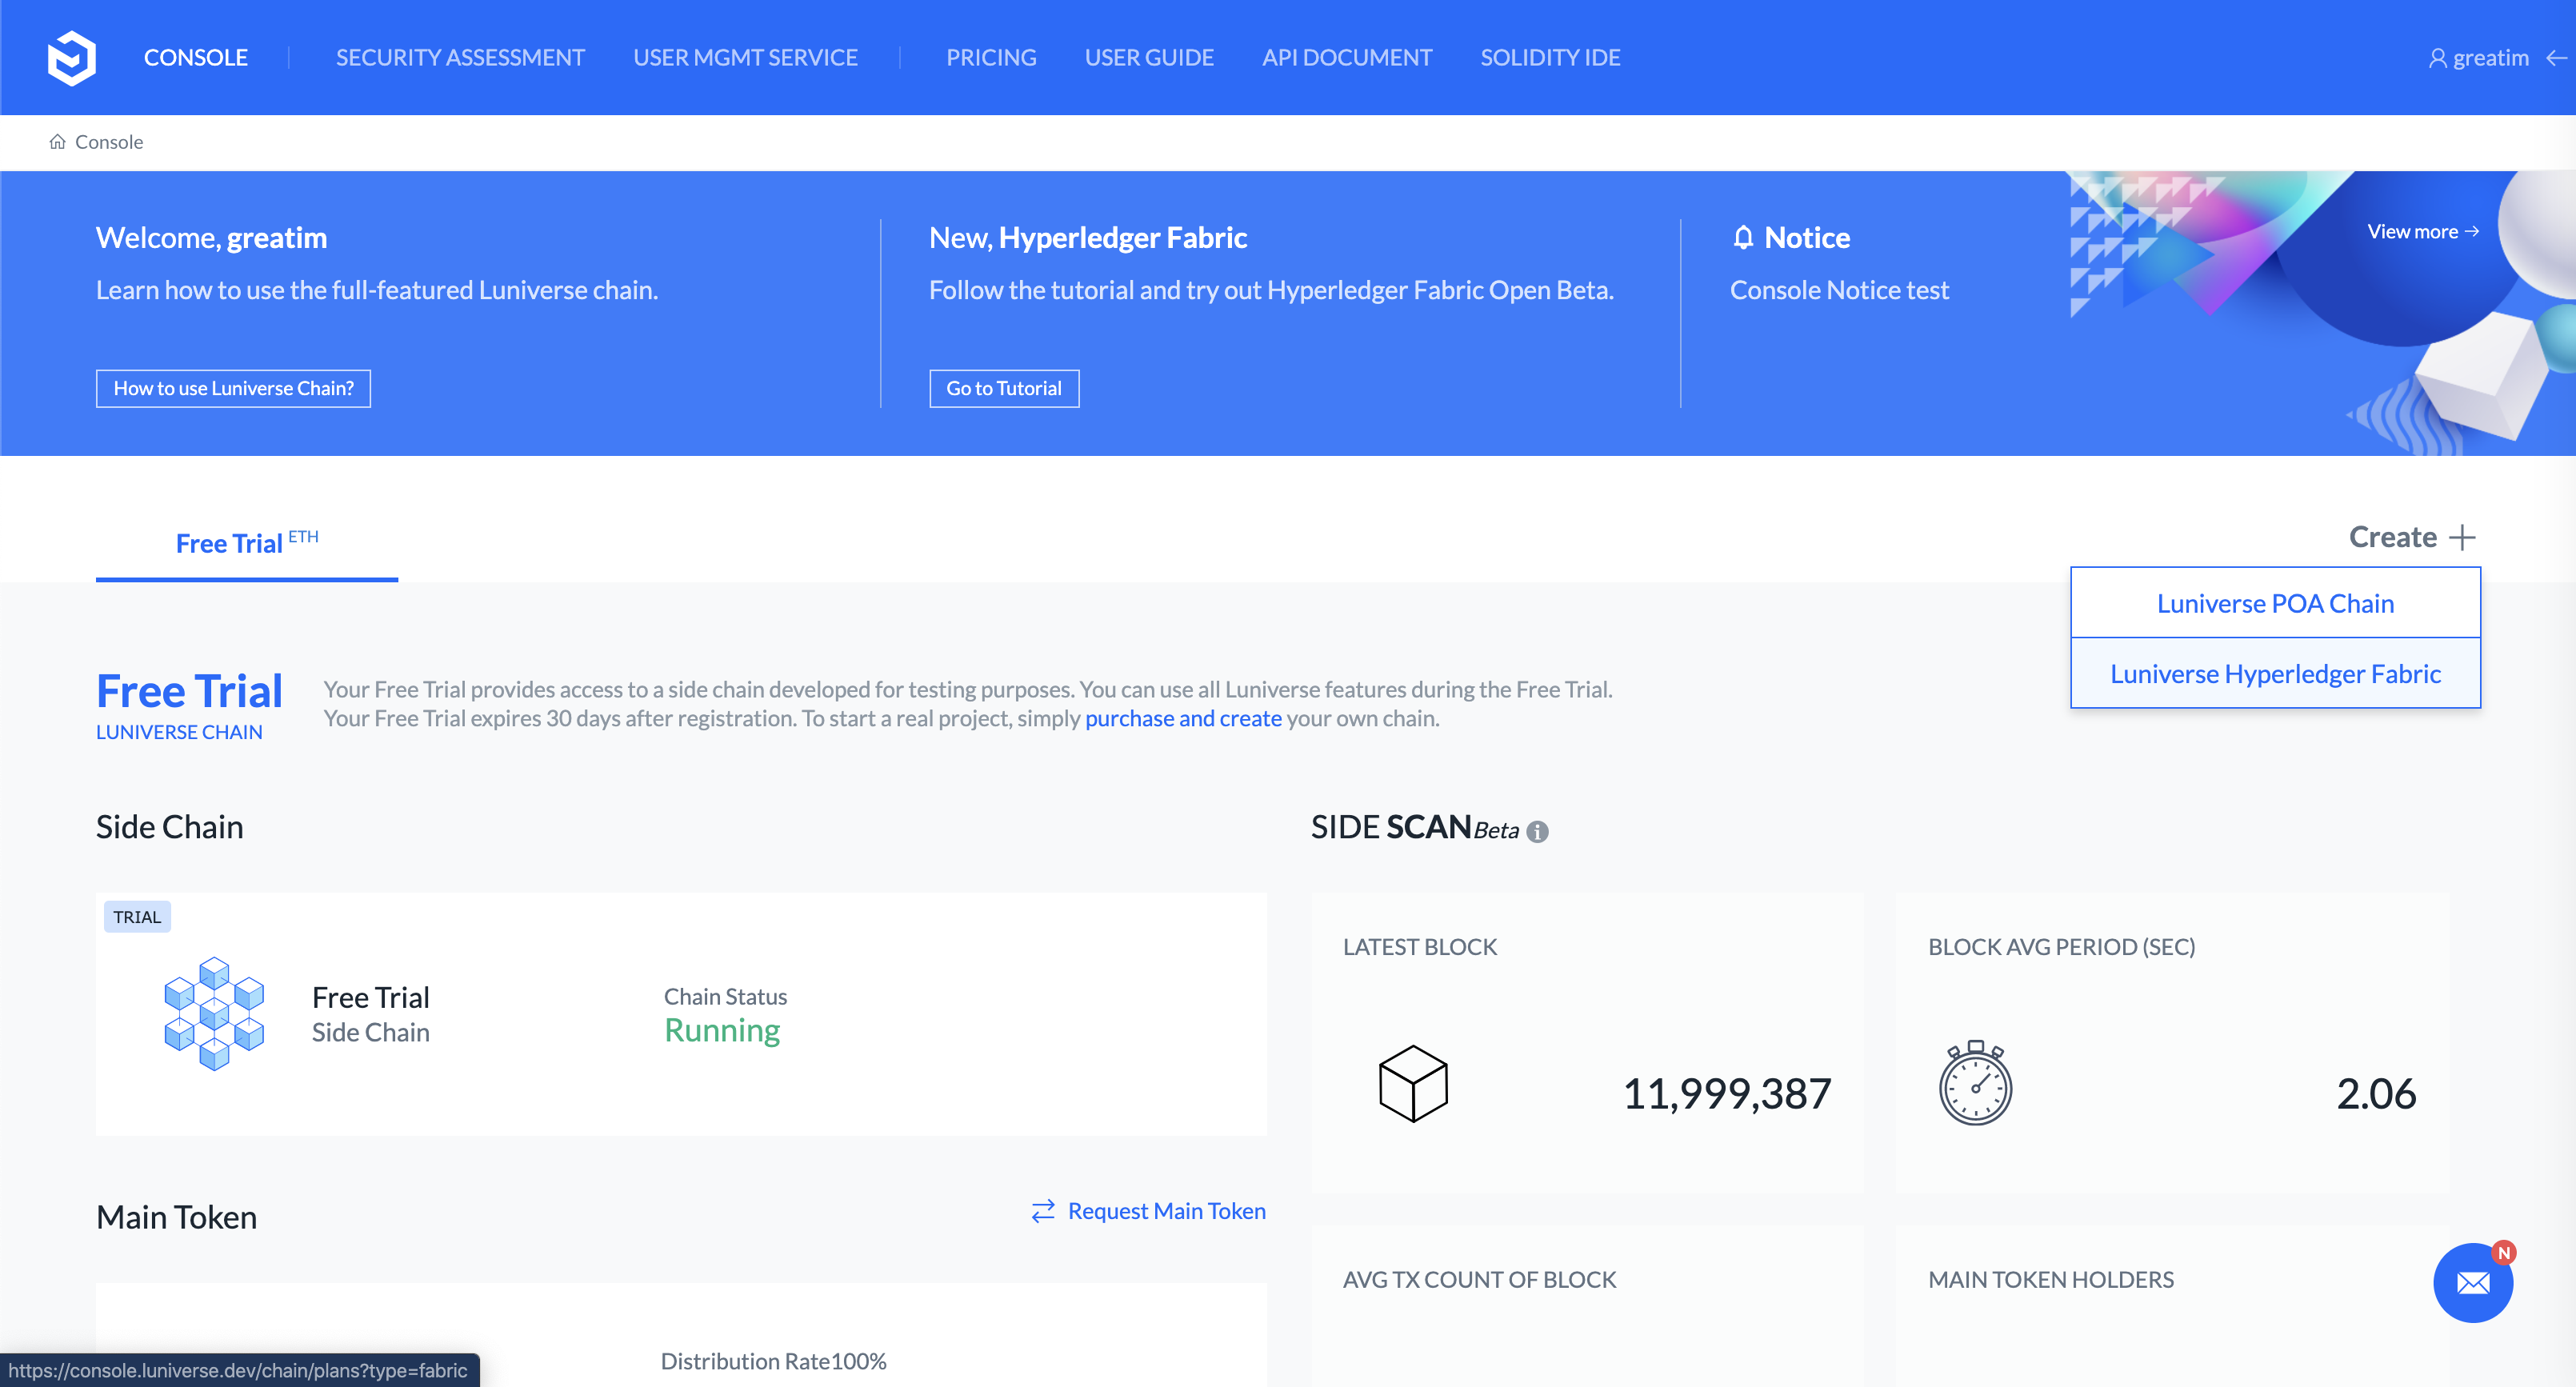Click the home icon in the breadcrumb
2576x1387 pixels.
coord(57,142)
